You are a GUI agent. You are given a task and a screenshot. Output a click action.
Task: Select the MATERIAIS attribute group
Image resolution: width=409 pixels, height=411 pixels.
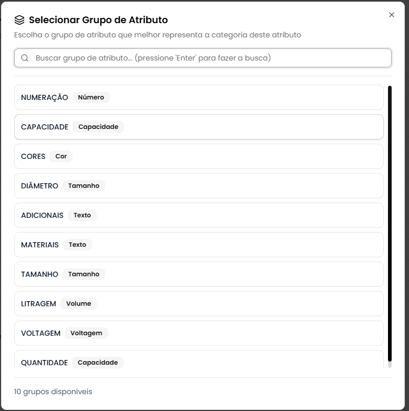pyautogui.click(x=199, y=245)
